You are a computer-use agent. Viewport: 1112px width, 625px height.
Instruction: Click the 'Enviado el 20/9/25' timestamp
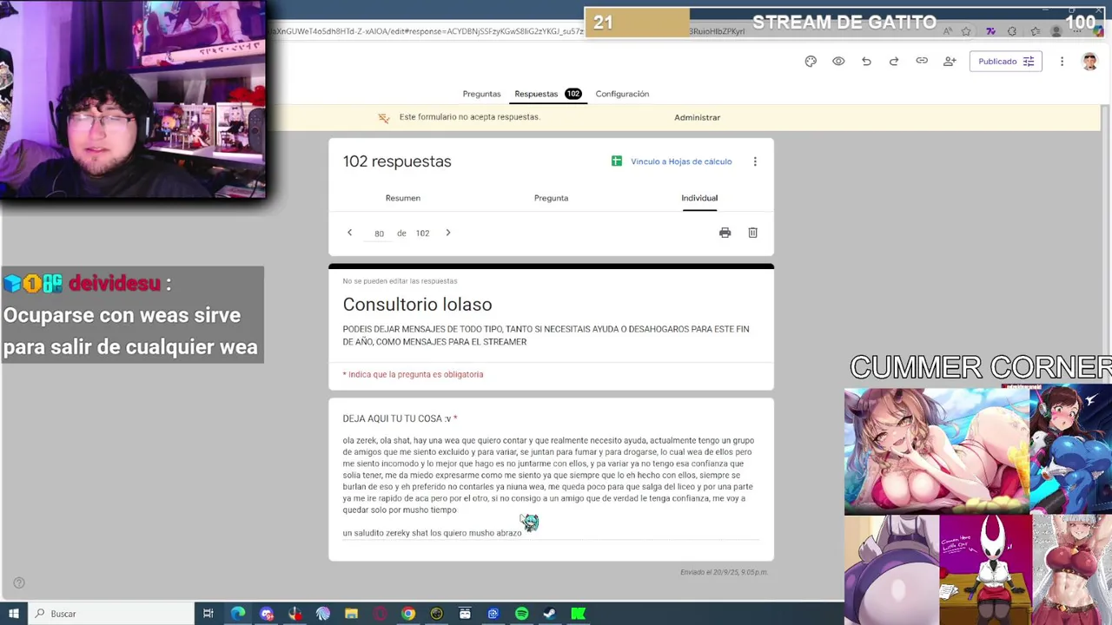(724, 572)
